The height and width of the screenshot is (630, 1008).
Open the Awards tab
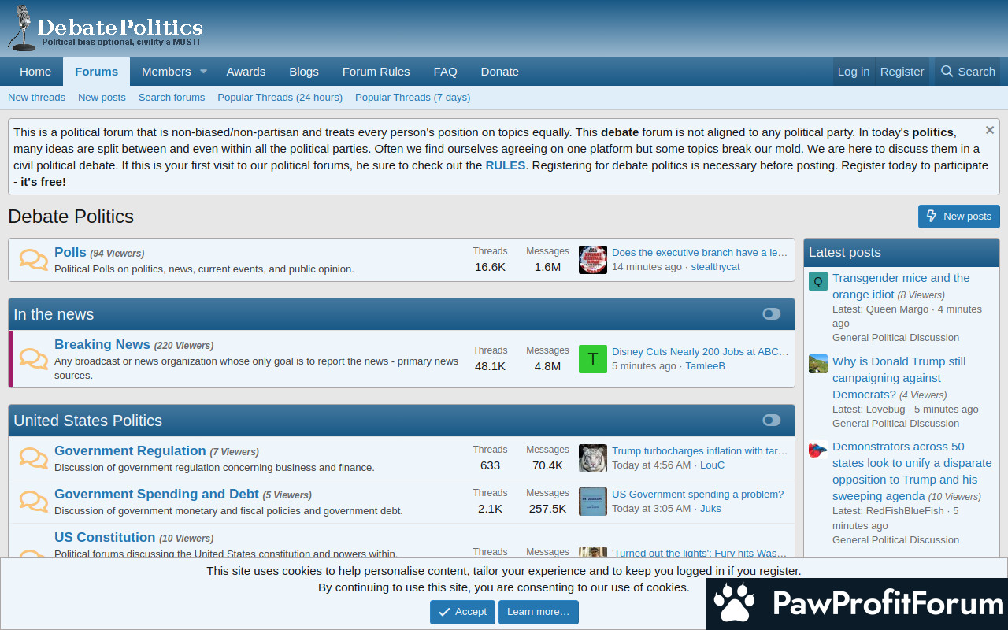[x=246, y=72]
